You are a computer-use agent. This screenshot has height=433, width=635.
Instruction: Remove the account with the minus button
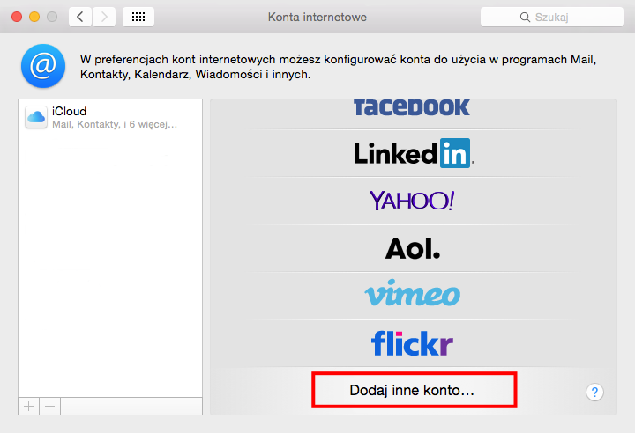49,406
